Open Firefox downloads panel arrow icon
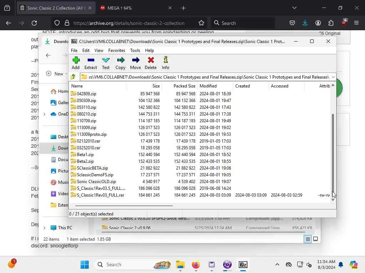 point(305,23)
